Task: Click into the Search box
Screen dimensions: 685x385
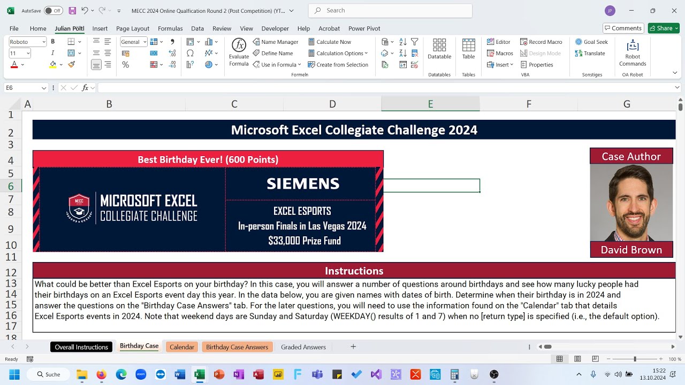Action: pyautogui.click(x=390, y=11)
